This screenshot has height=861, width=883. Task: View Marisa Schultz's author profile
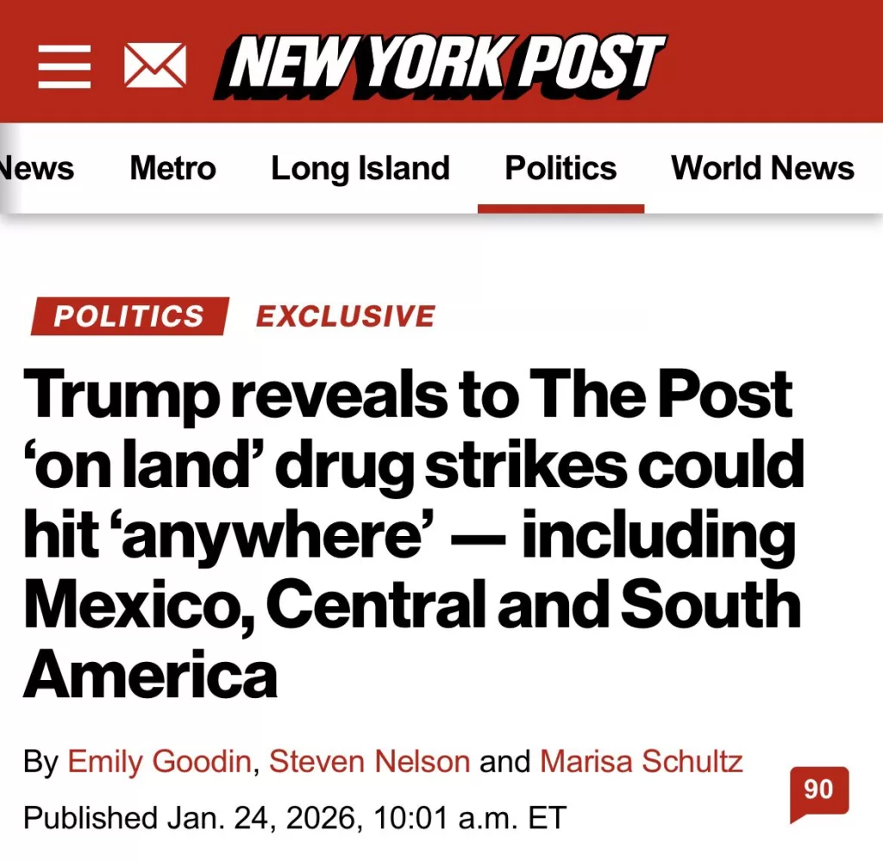tap(641, 762)
